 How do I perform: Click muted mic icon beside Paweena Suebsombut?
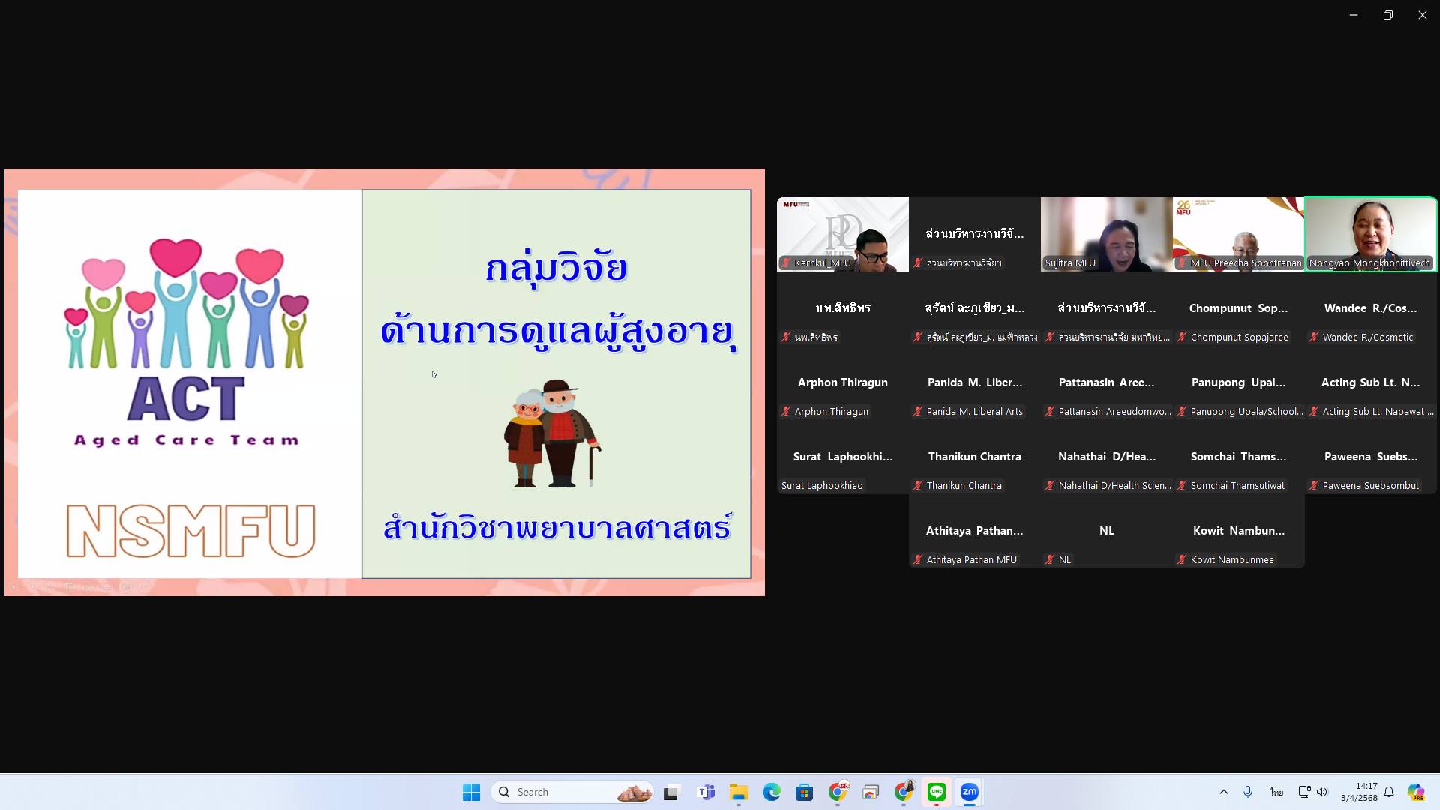1314,485
